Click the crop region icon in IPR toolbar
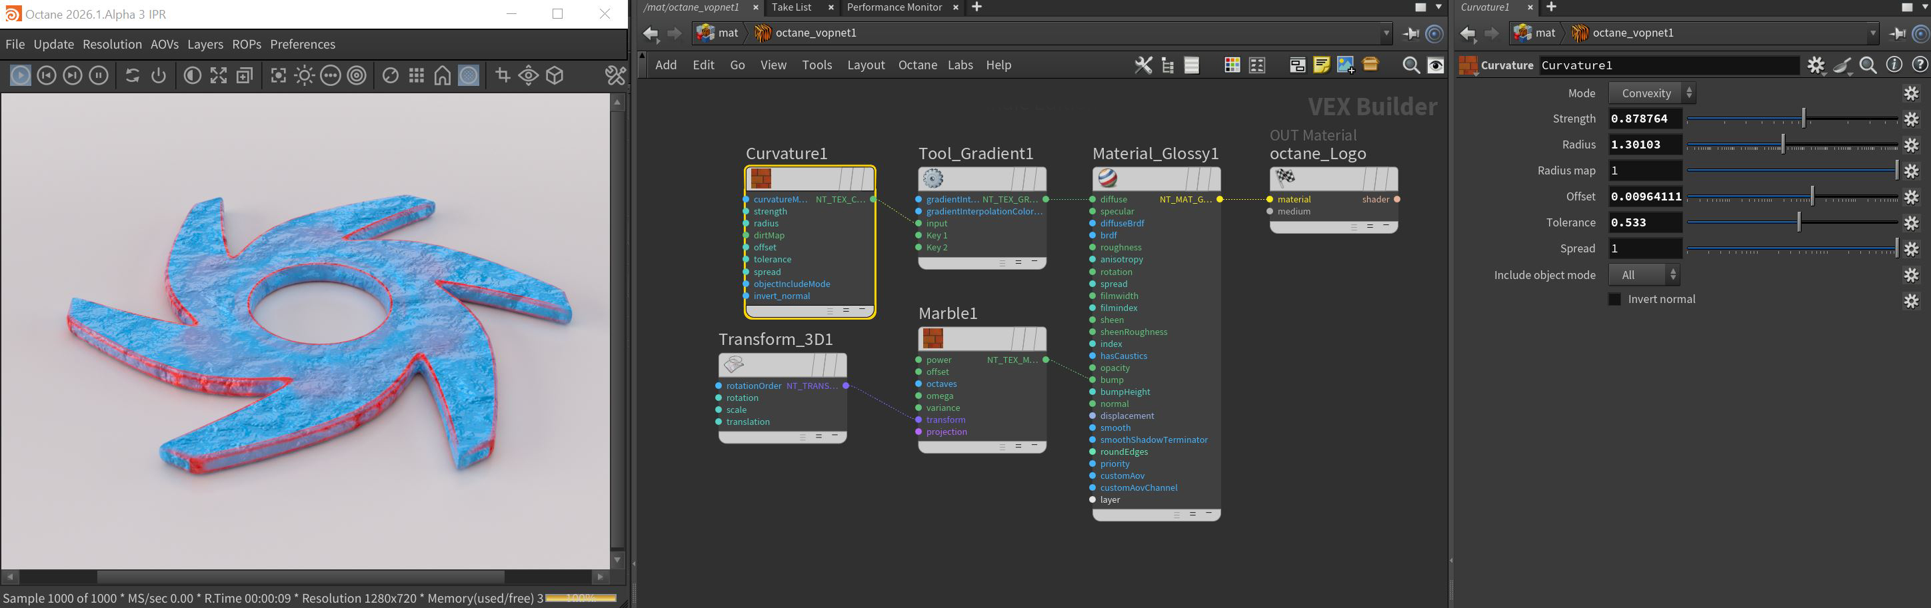 point(502,76)
